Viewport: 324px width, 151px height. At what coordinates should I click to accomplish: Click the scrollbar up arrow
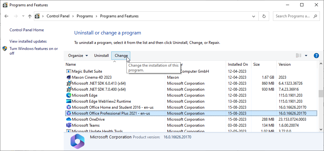coord(321,64)
